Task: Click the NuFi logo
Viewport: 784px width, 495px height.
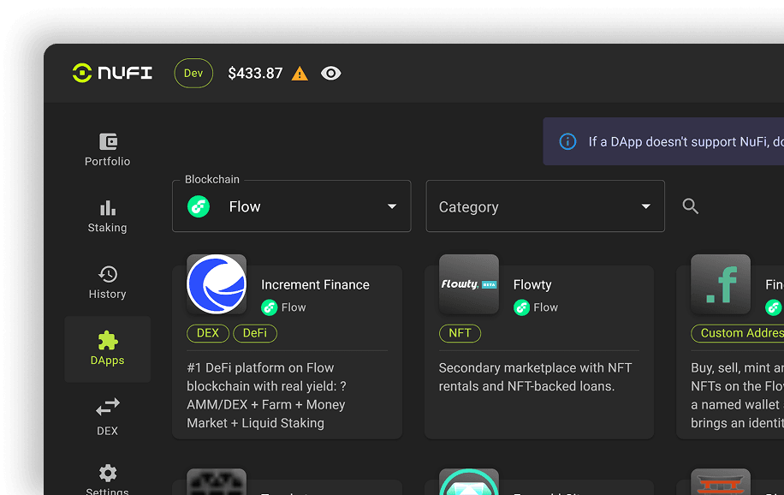Action: (x=112, y=73)
